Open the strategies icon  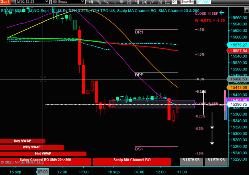[x=152, y=2]
